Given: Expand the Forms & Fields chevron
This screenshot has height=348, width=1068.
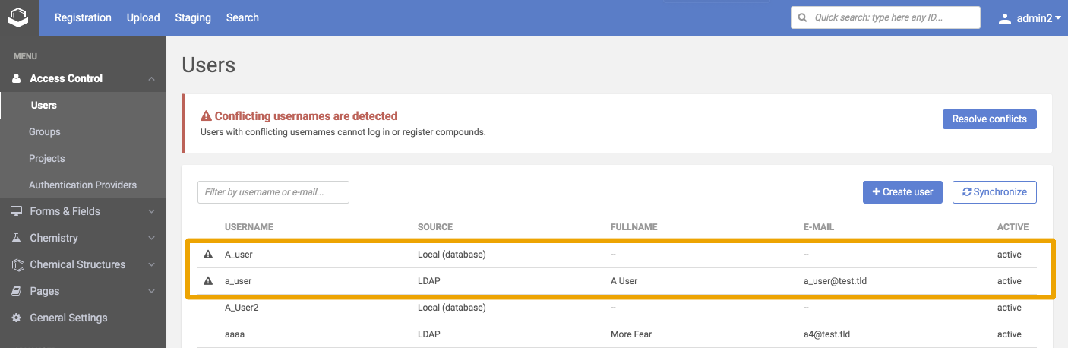Looking at the screenshot, I should point(152,211).
